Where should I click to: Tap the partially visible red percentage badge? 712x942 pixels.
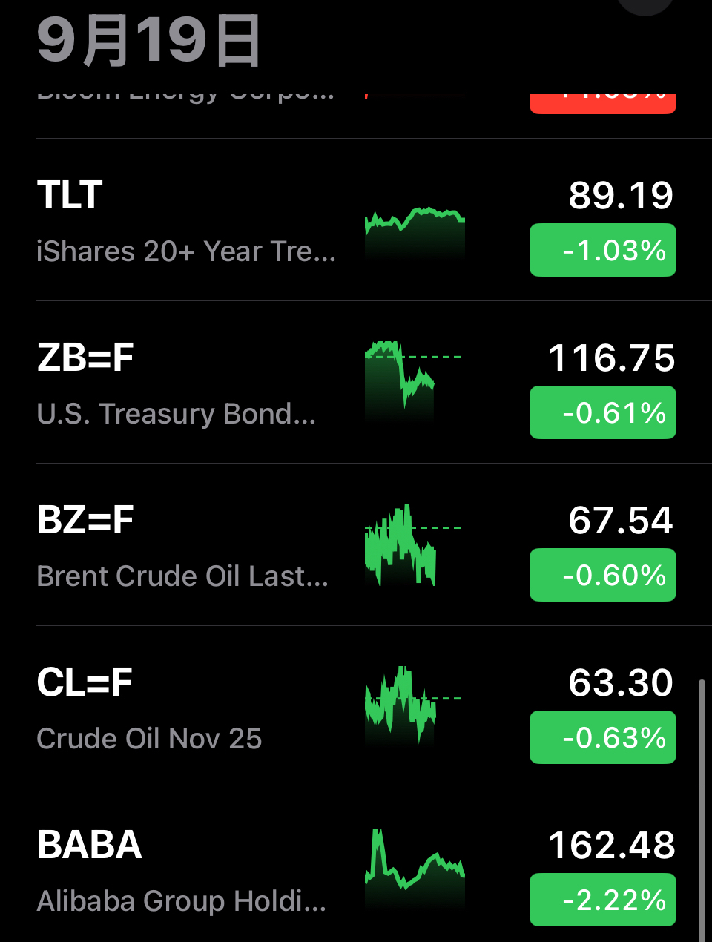click(603, 103)
